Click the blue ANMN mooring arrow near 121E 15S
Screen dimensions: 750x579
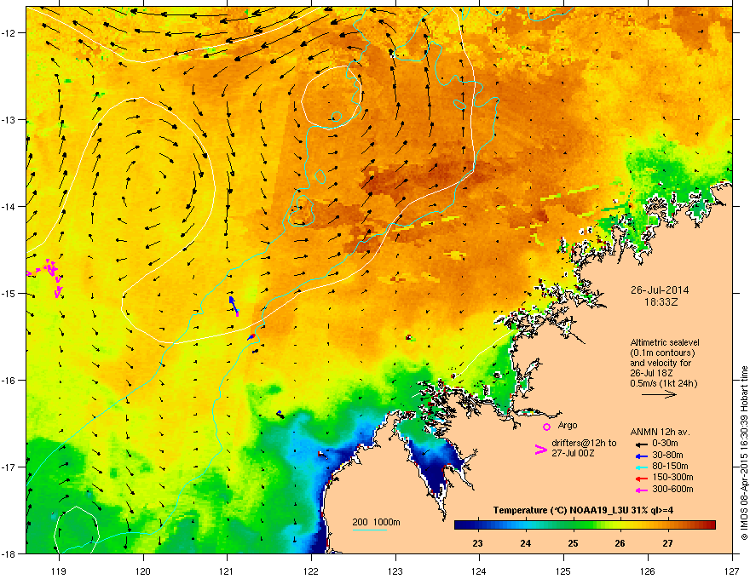point(233,305)
